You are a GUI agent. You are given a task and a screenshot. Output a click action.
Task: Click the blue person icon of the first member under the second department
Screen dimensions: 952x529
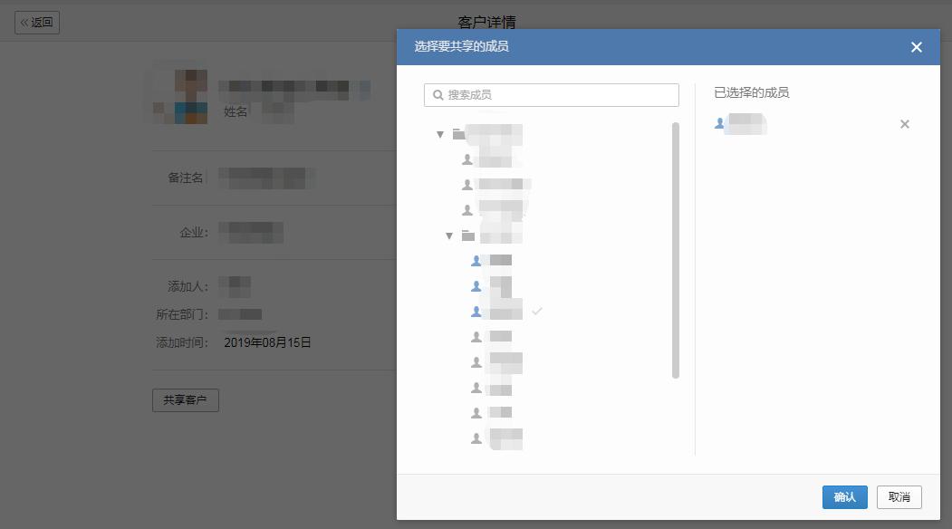tap(476, 260)
